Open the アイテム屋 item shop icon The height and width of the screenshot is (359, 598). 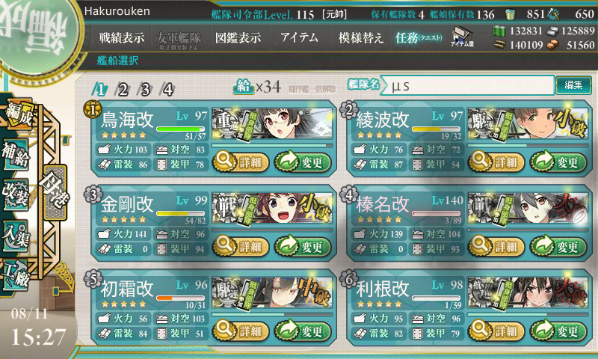pyautogui.click(x=462, y=37)
